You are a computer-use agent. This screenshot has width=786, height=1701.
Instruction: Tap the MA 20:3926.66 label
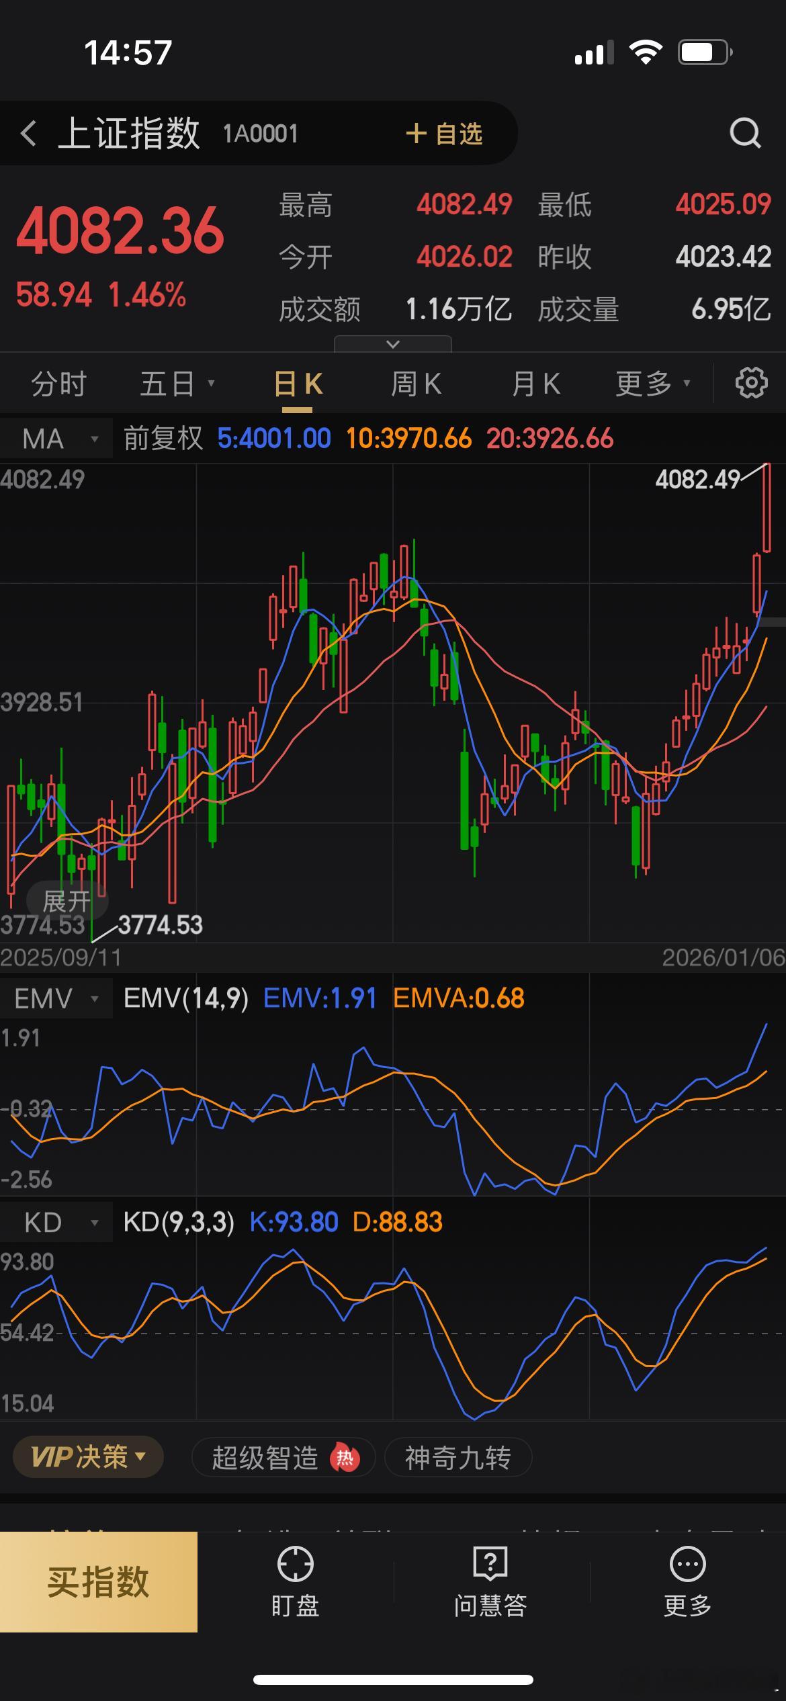point(550,439)
